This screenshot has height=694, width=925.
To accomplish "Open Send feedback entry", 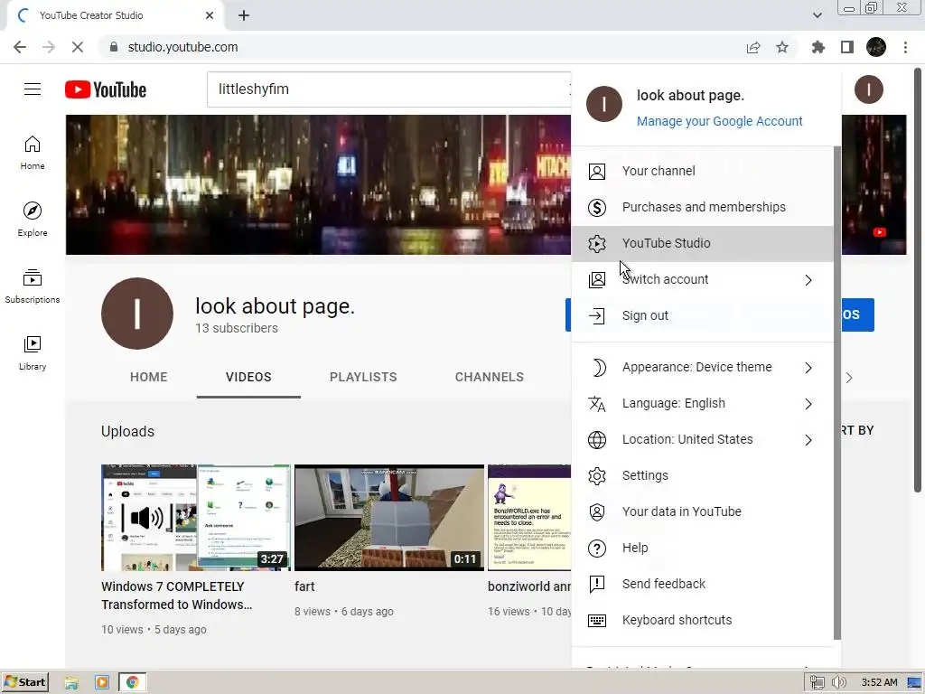I will coord(702,585).
